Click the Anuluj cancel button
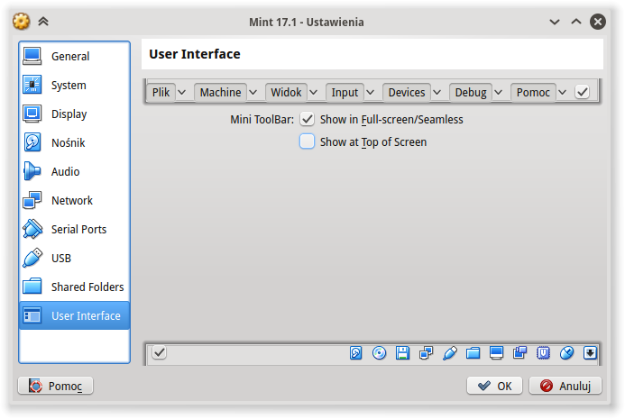Image resolution: width=625 pixels, height=419 pixels. click(x=565, y=386)
